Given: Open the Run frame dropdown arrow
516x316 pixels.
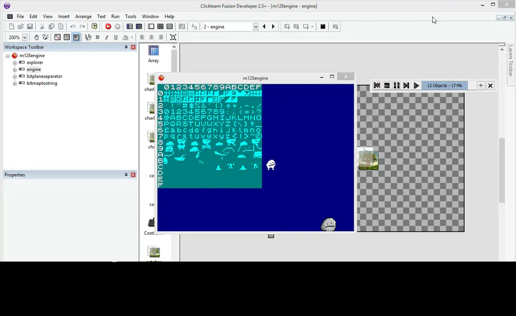Looking at the screenshot, I should [x=312, y=26].
